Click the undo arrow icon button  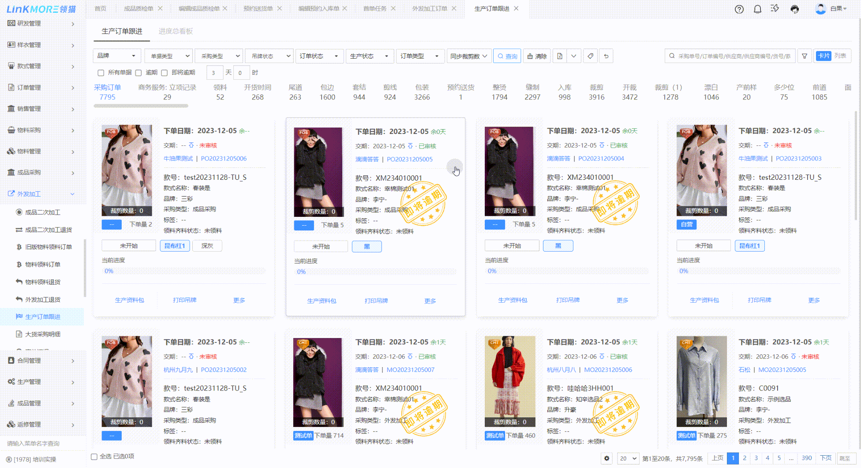pyautogui.click(x=606, y=56)
